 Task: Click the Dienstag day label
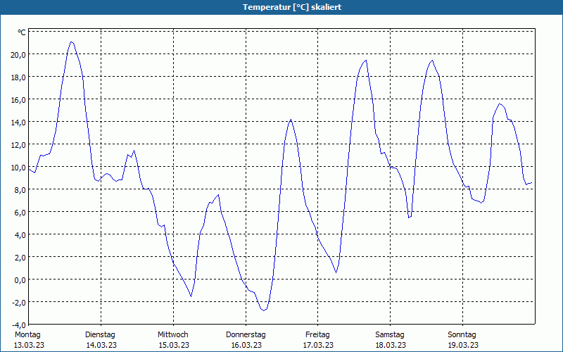click(x=100, y=335)
